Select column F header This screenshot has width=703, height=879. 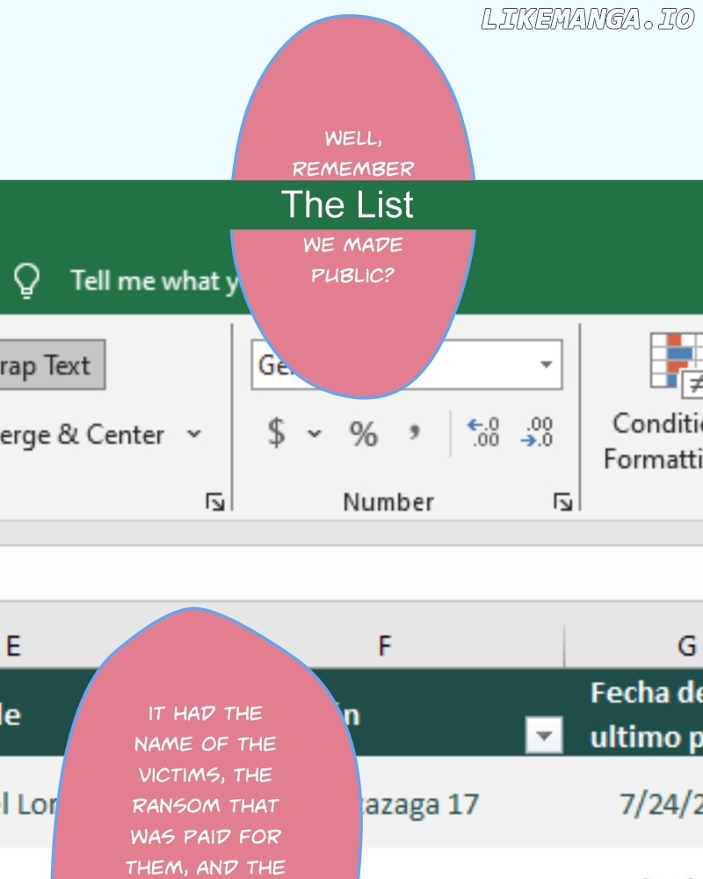(385, 646)
